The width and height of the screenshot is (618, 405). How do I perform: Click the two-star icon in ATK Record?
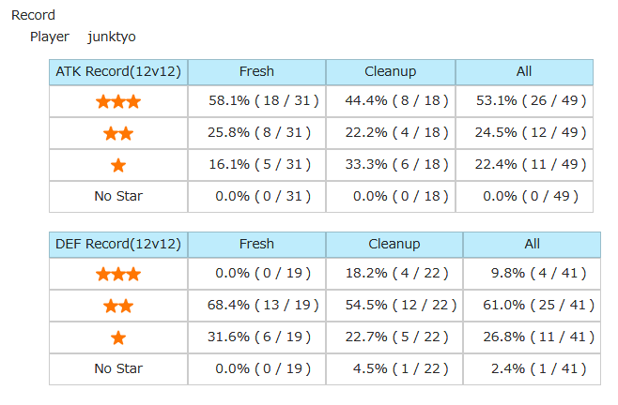point(118,133)
